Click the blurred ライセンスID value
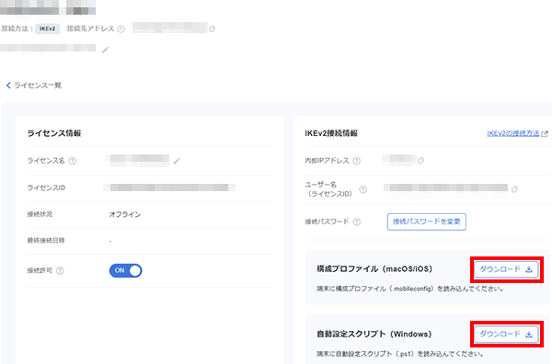 pyautogui.click(x=169, y=188)
